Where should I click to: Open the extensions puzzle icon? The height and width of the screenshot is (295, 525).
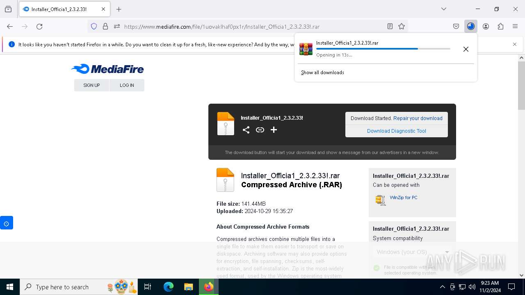tap(500, 26)
